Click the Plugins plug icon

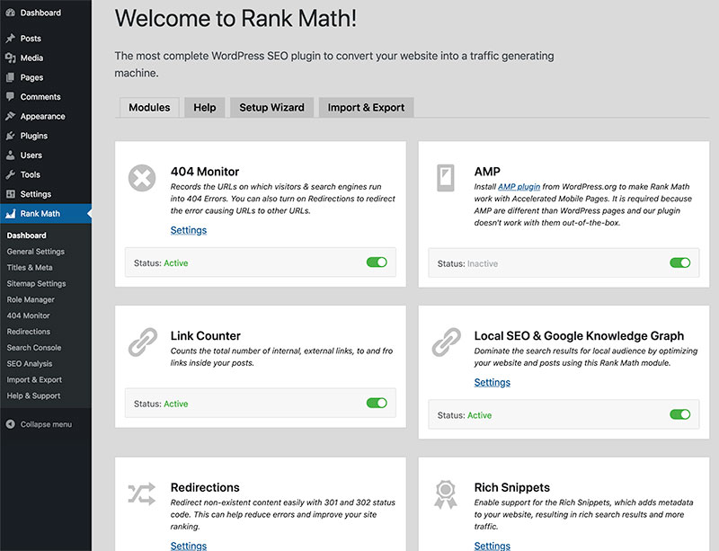[x=10, y=136]
